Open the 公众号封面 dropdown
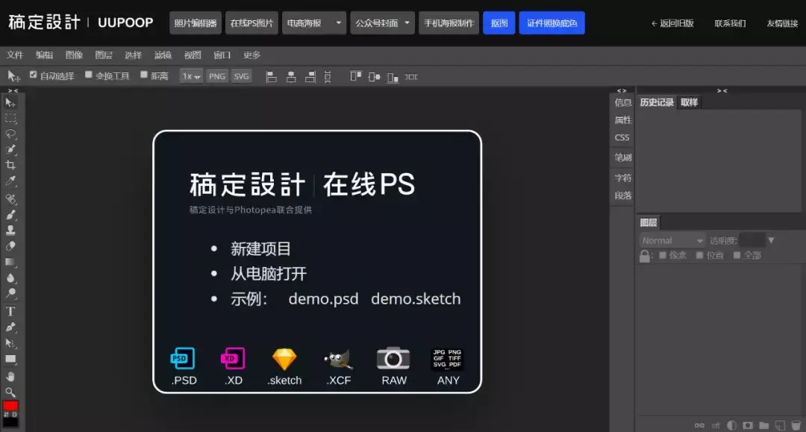806x432 pixels. 382,23
